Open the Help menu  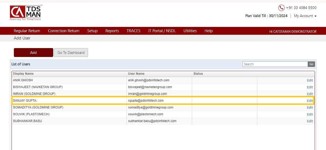(x=209, y=31)
